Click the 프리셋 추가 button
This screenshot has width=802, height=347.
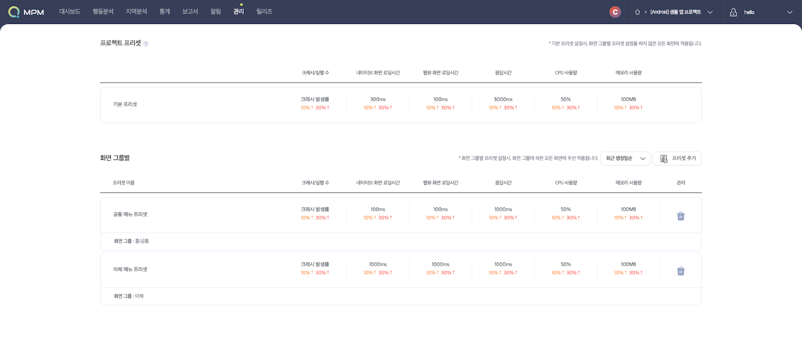(677, 158)
